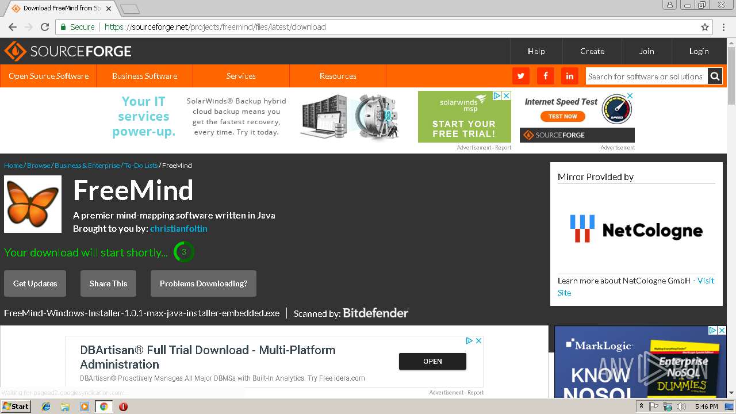Close the SolarWinds ad X icon
Viewport: 736px width, 414px height.
tap(507, 95)
